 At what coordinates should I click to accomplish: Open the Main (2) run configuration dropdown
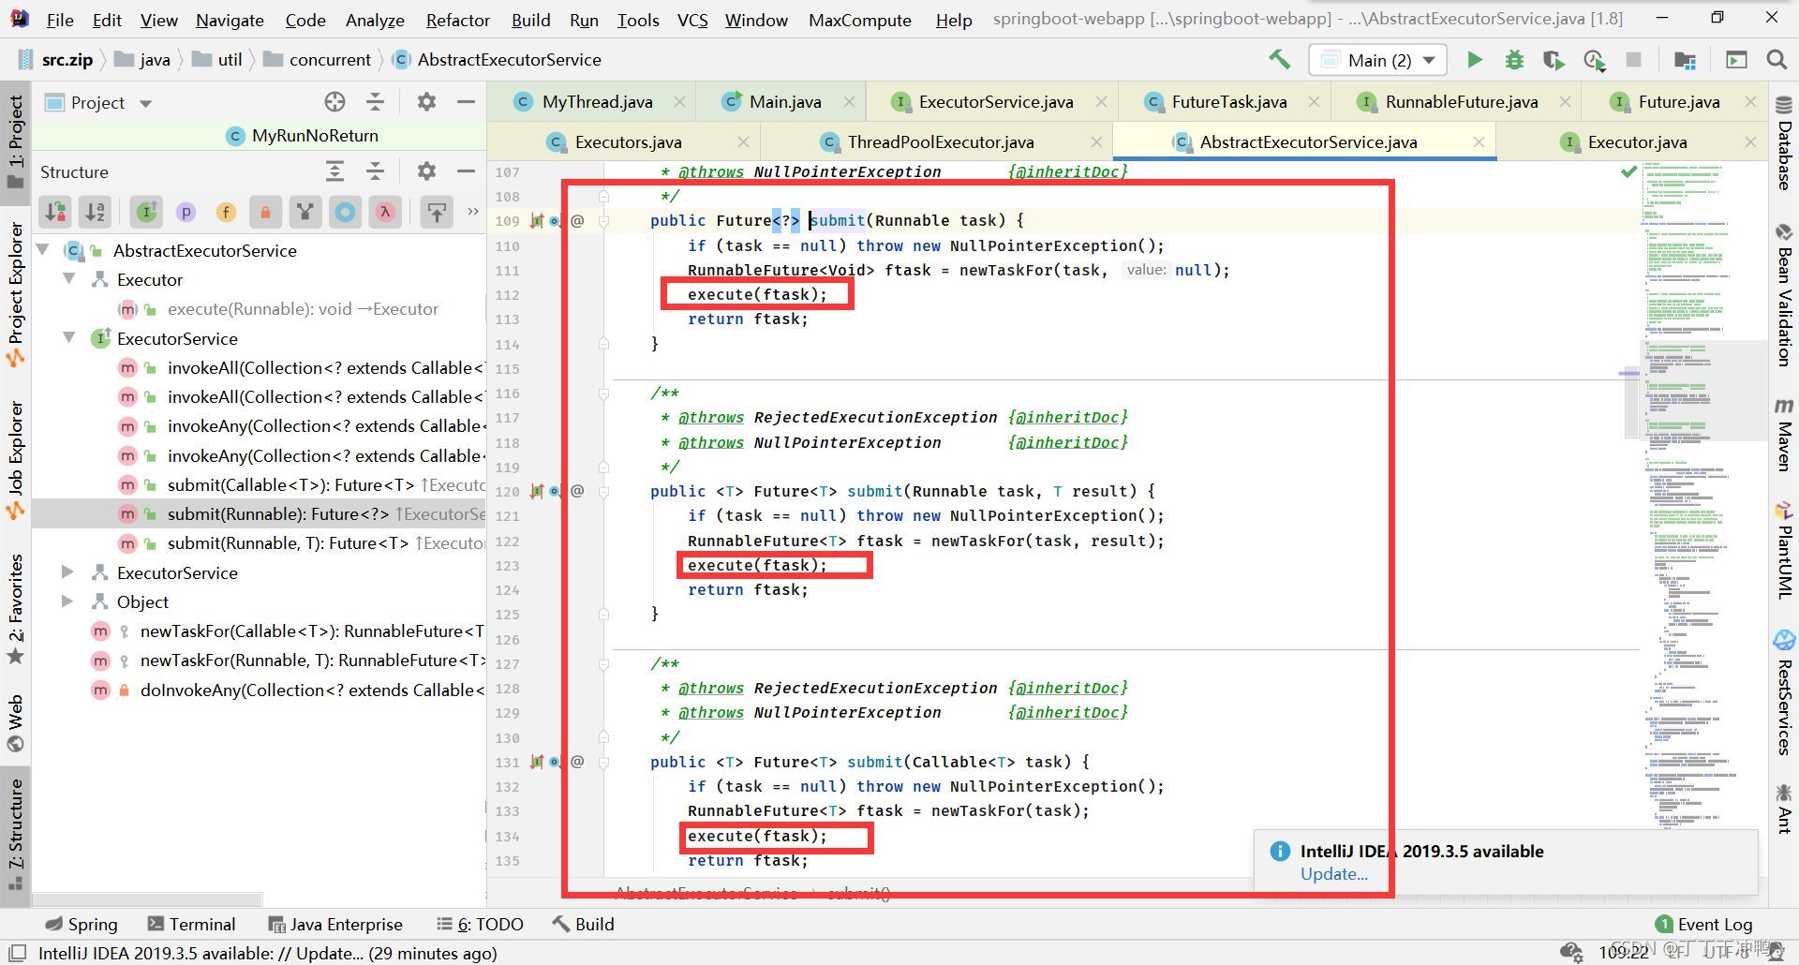tap(1377, 60)
